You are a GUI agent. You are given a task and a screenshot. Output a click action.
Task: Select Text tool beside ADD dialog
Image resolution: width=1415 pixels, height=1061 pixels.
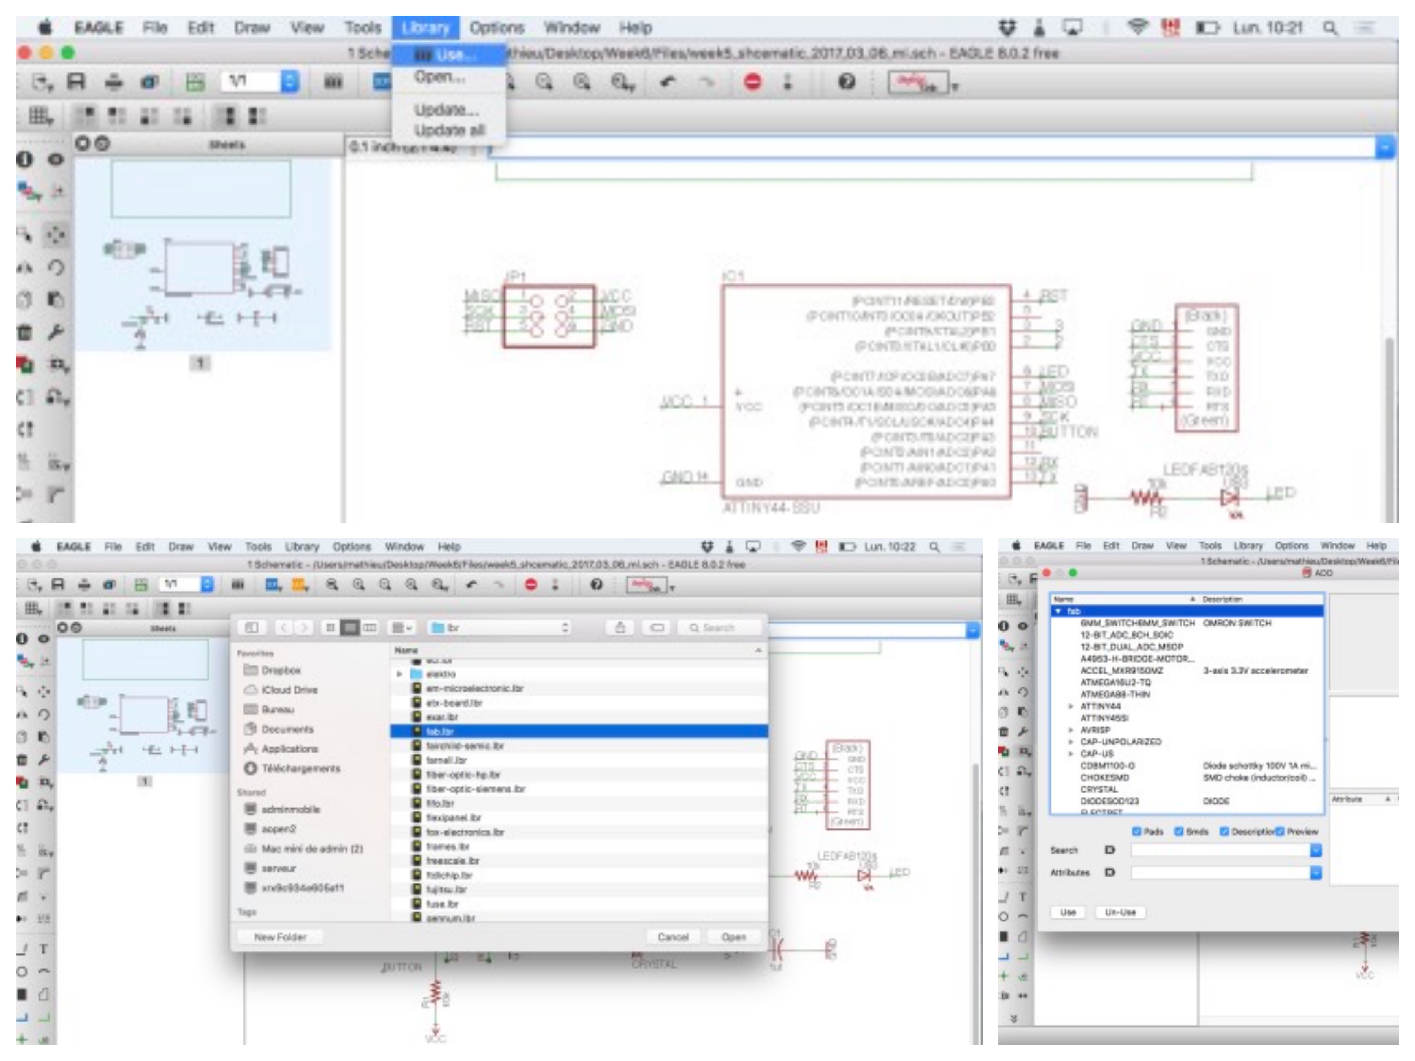(x=1022, y=897)
